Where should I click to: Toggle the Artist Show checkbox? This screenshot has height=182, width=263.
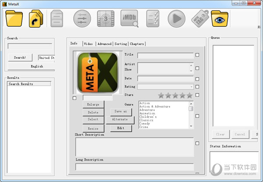(x=197, y=68)
